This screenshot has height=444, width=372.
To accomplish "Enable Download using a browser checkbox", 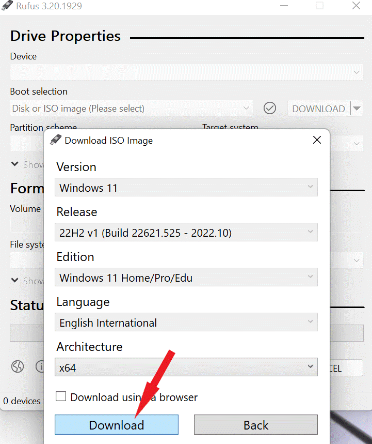I will coord(61,396).
